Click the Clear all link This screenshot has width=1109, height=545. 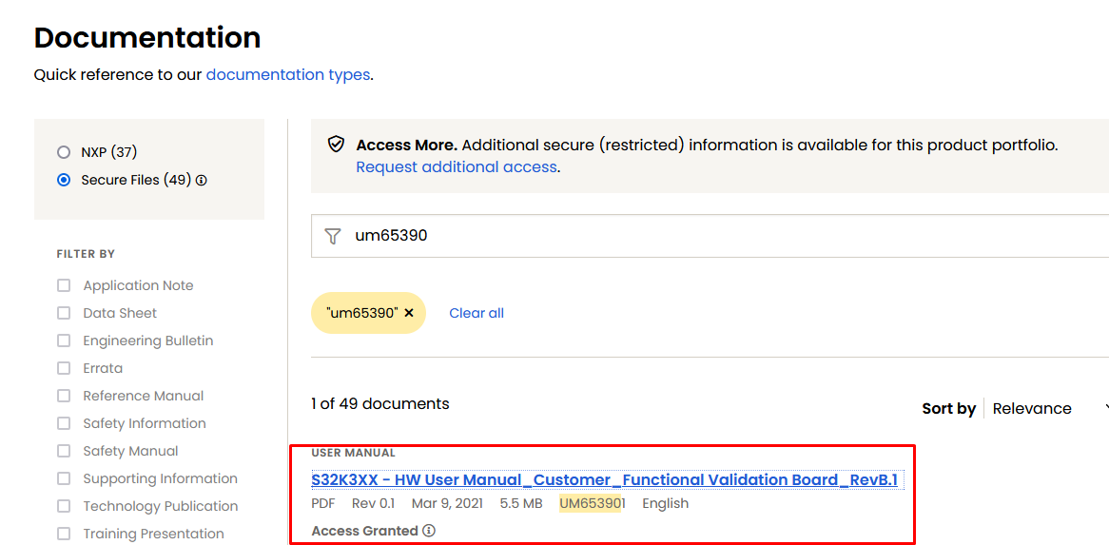click(477, 313)
